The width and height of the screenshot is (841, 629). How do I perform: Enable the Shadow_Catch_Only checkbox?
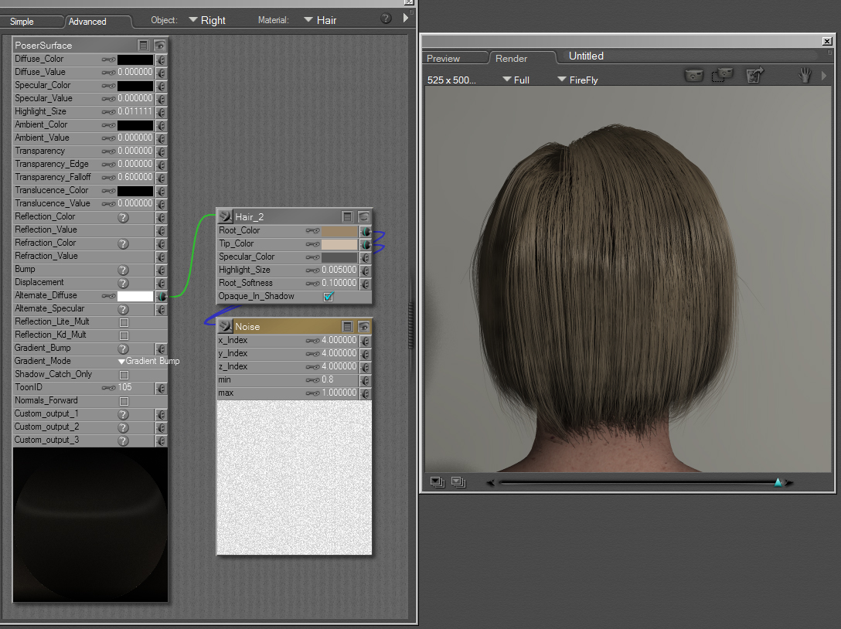[x=124, y=375]
